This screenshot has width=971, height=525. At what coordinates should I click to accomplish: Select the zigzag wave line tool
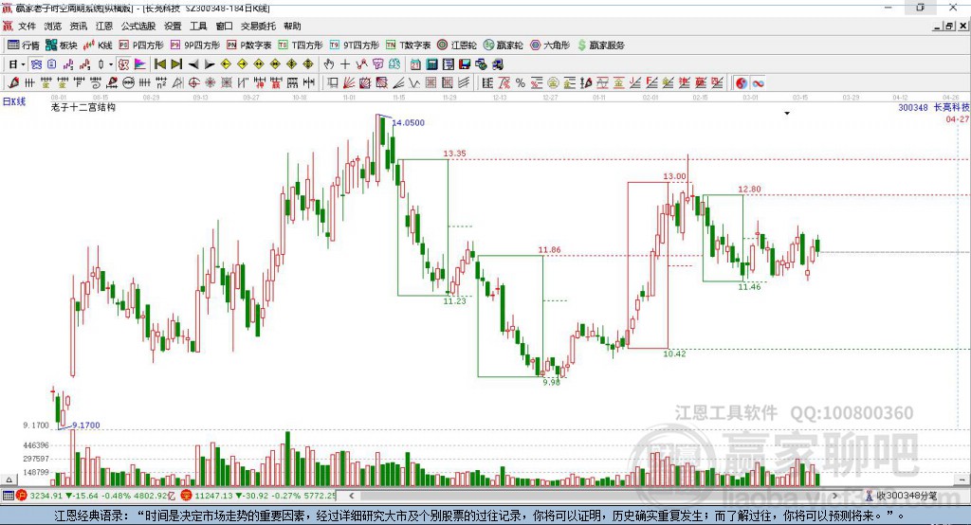point(413,83)
